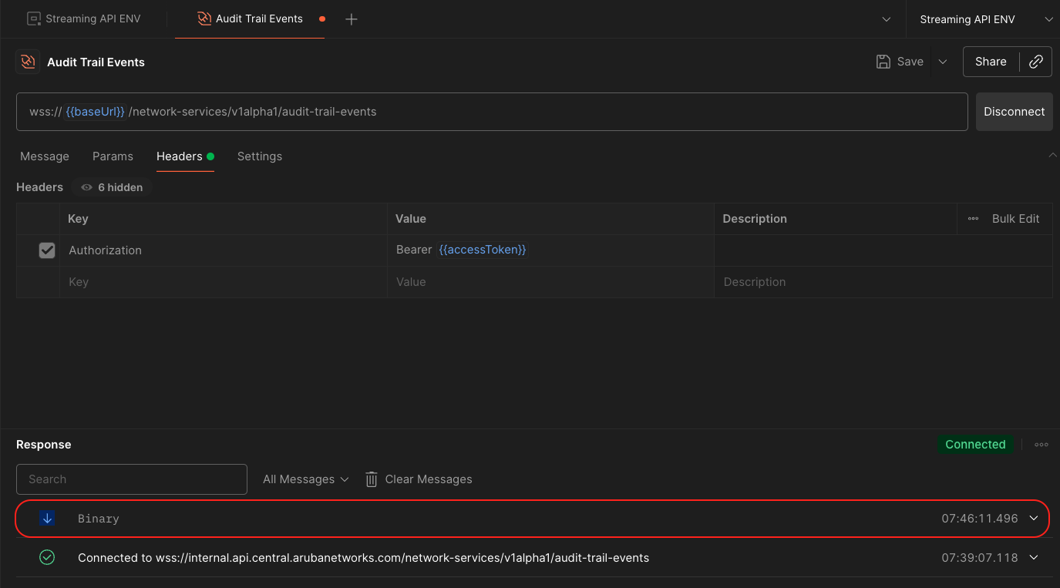
Task: Click the empty Description input in new row
Action: coord(883,282)
